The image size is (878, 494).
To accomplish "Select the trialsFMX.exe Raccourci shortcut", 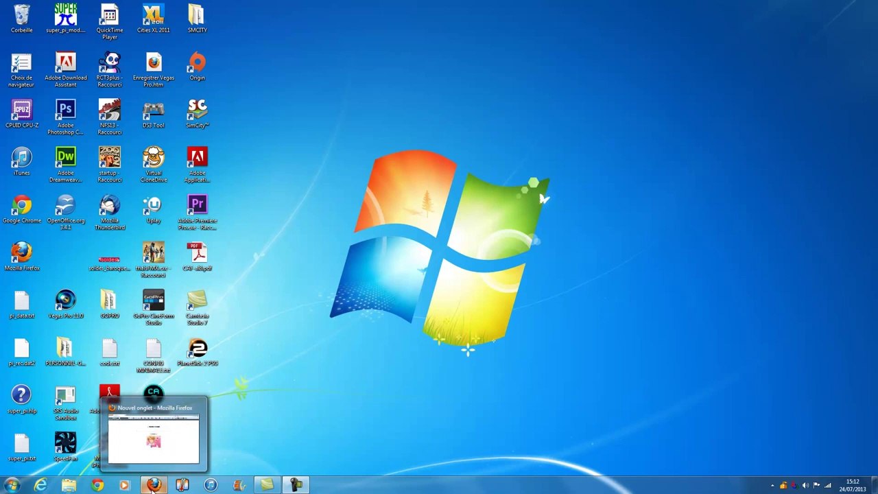I will coord(153,260).
